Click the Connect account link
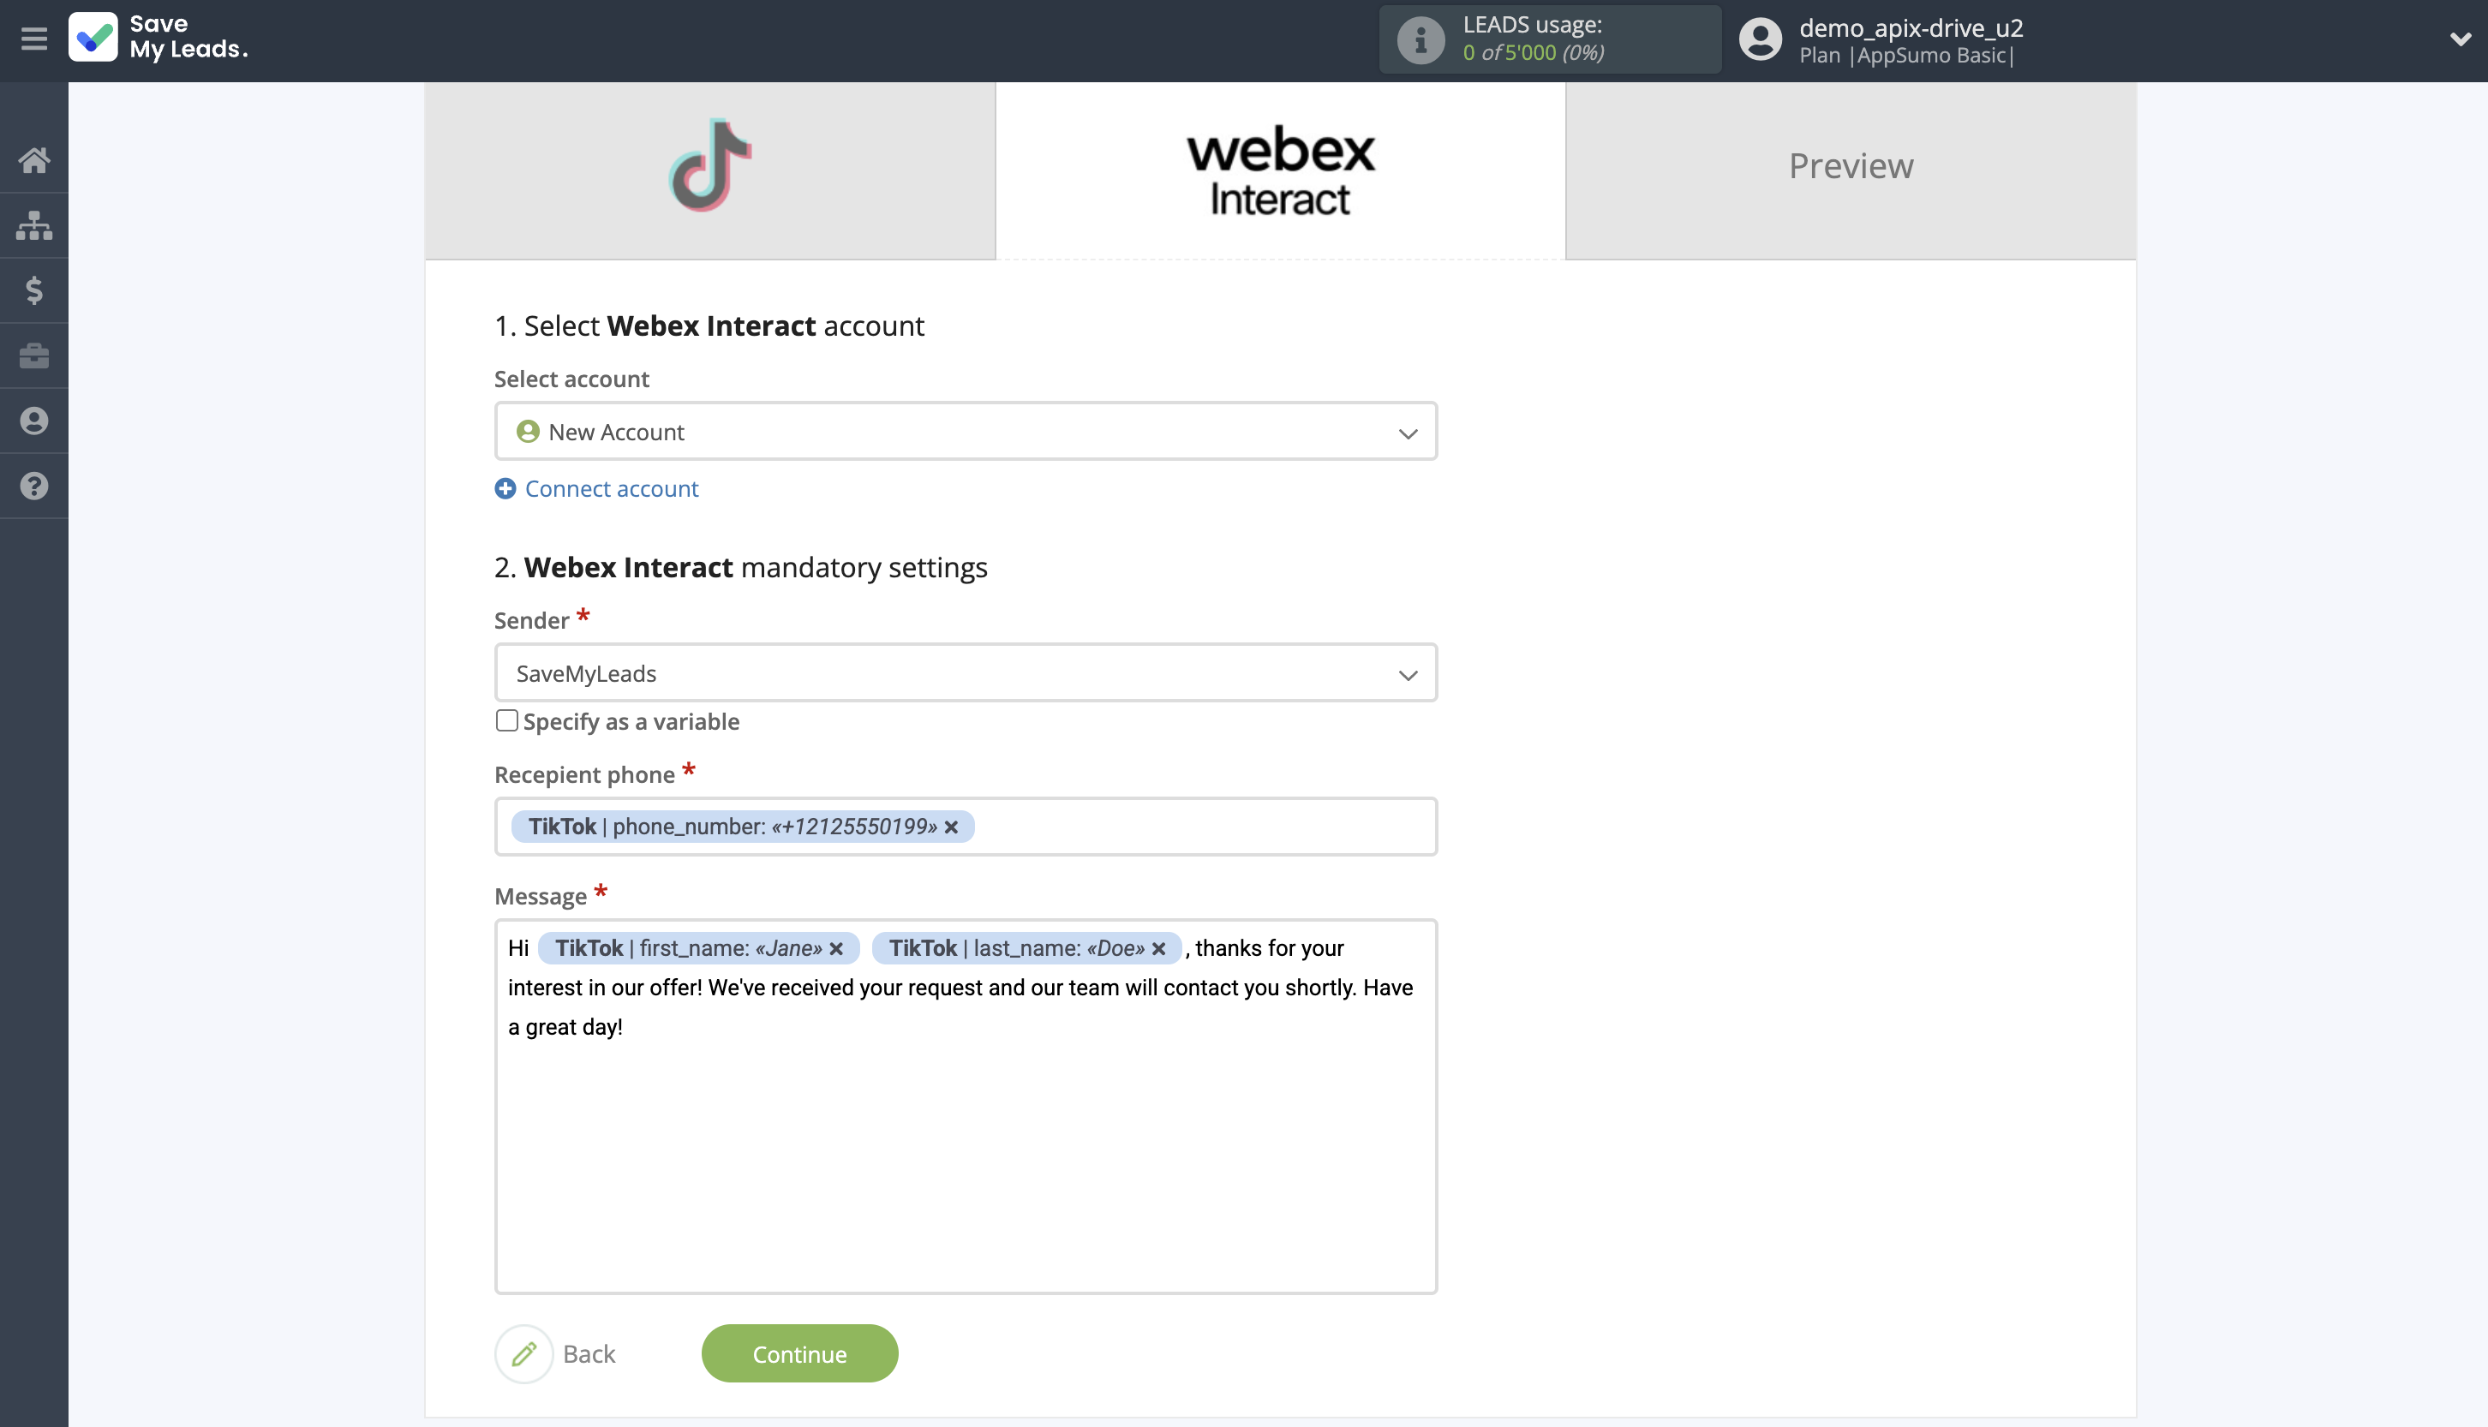Viewport: 2488px width, 1427px height. 612,488
